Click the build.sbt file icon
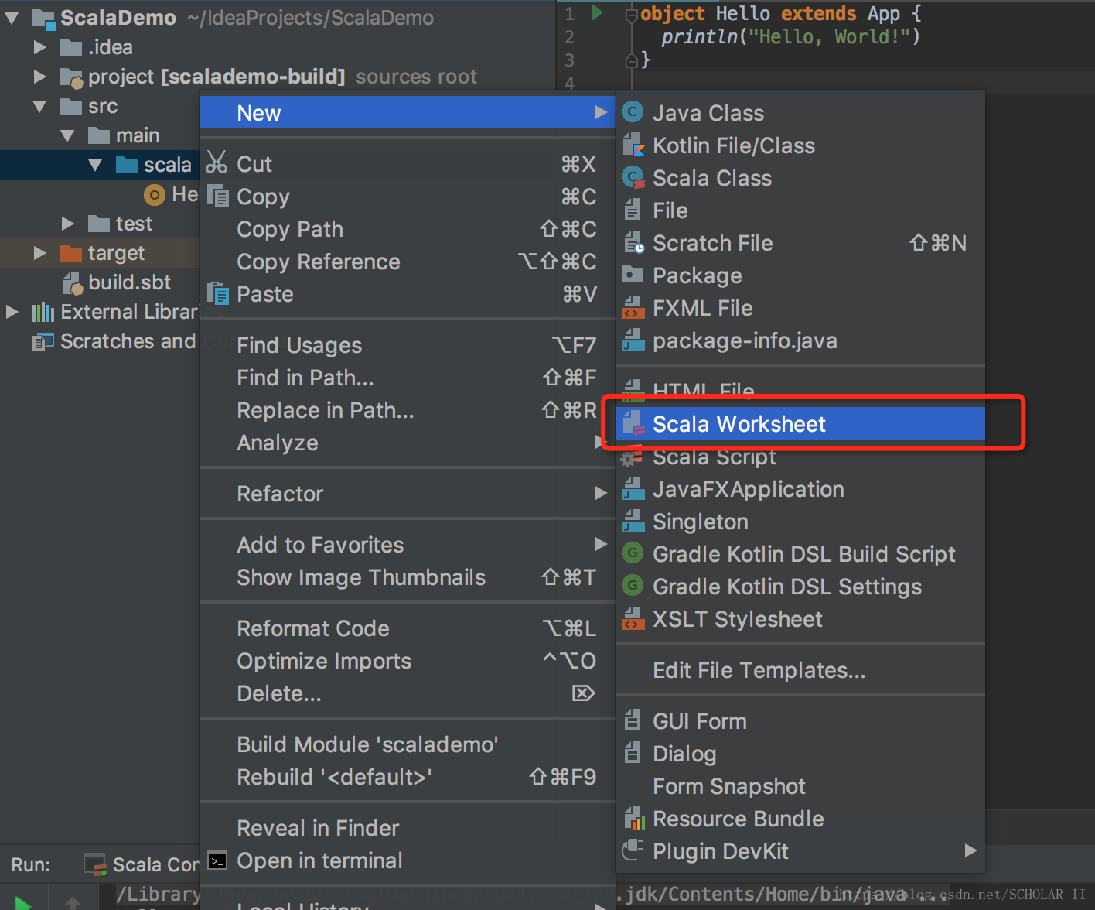The width and height of the screenshot is (1095, 910). pos(72,282)
